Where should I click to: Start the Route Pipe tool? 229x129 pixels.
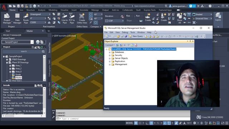pos(26,19)
